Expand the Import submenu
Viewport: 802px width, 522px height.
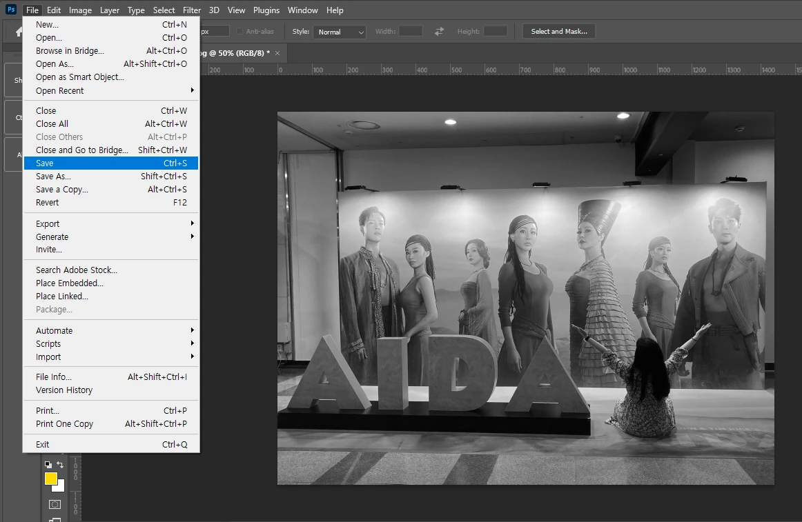(x=111, y=357)
